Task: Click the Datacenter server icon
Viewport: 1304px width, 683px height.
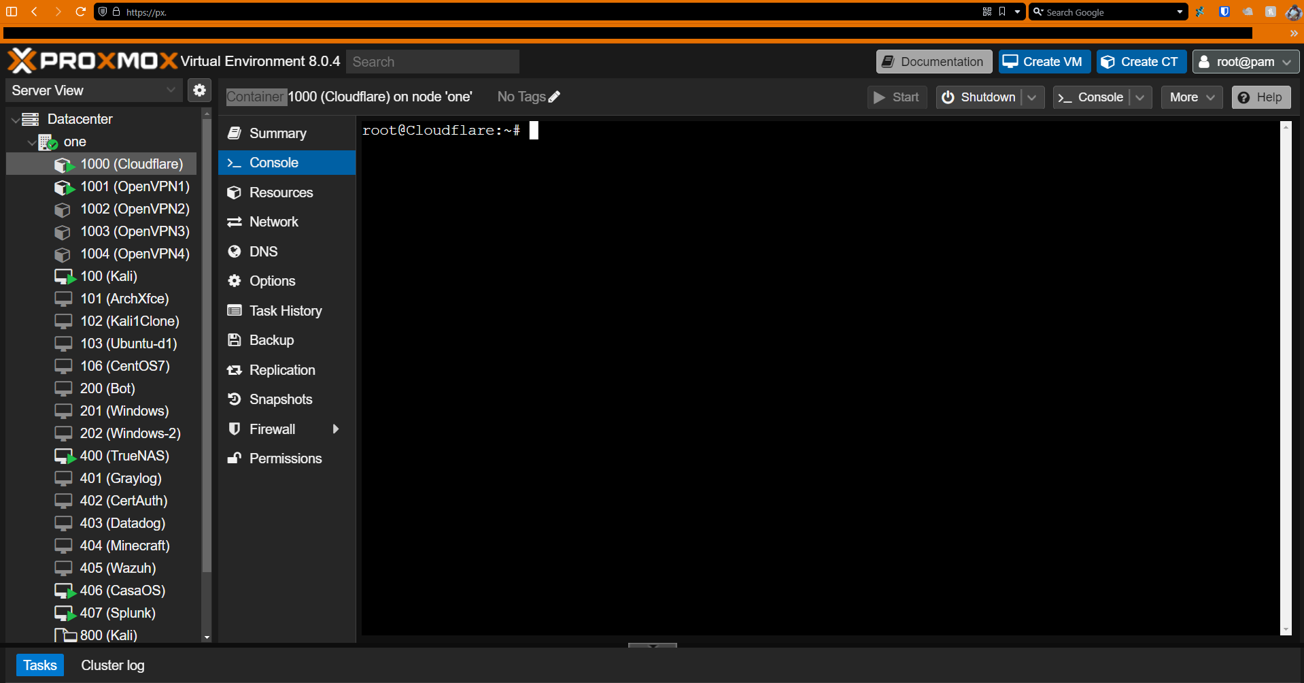Action: pyautogui.click(x=31, y=119)
